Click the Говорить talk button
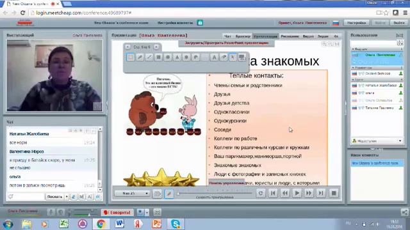 tap(117, 213)
